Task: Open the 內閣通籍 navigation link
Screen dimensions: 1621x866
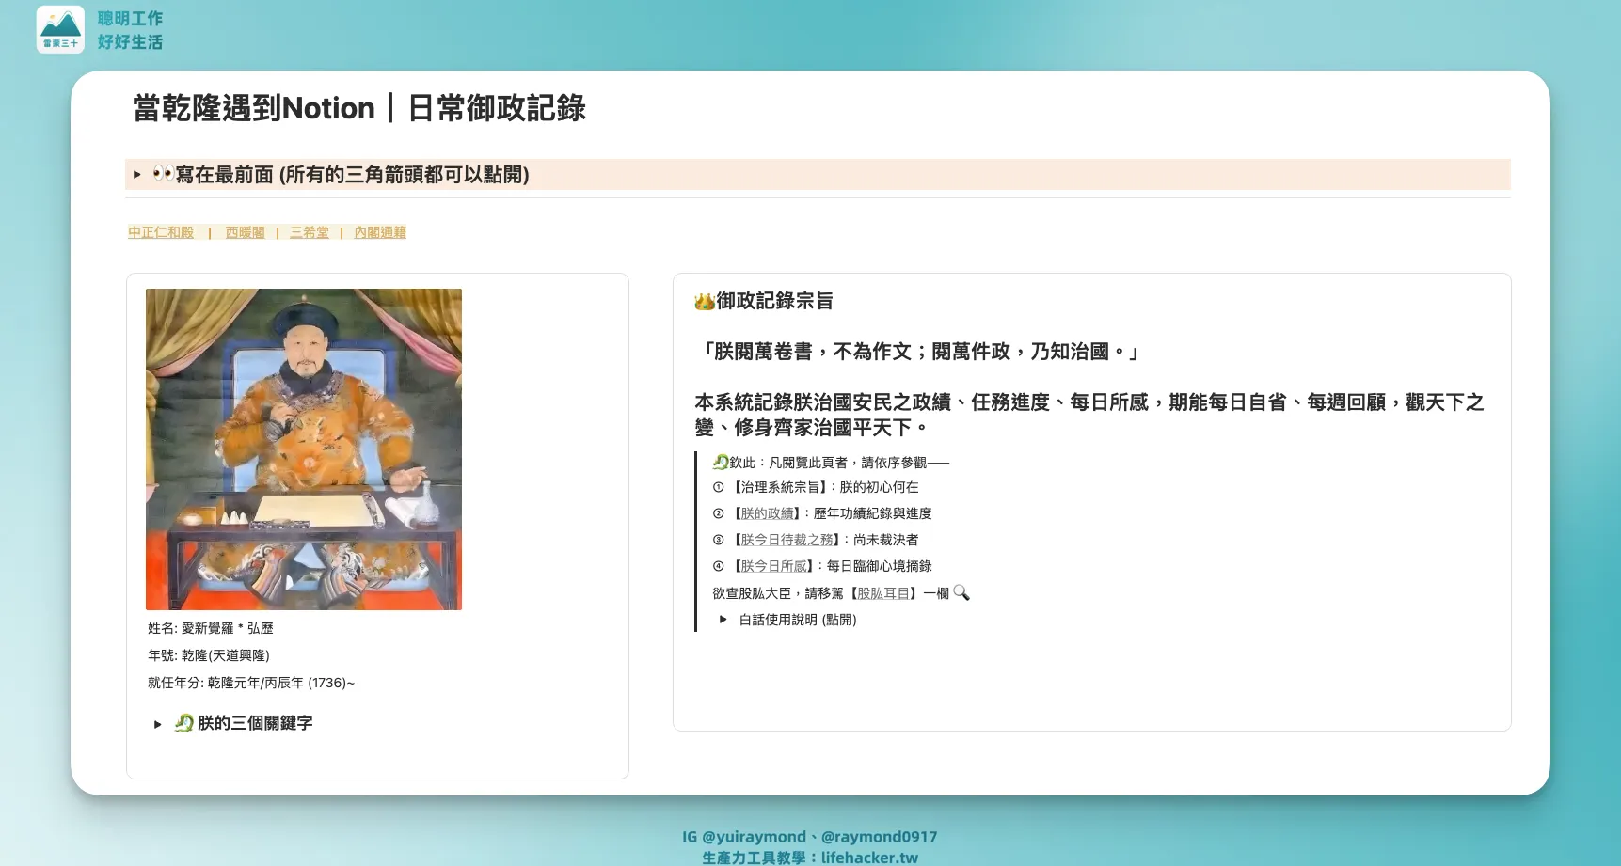Action: [380, 232]
